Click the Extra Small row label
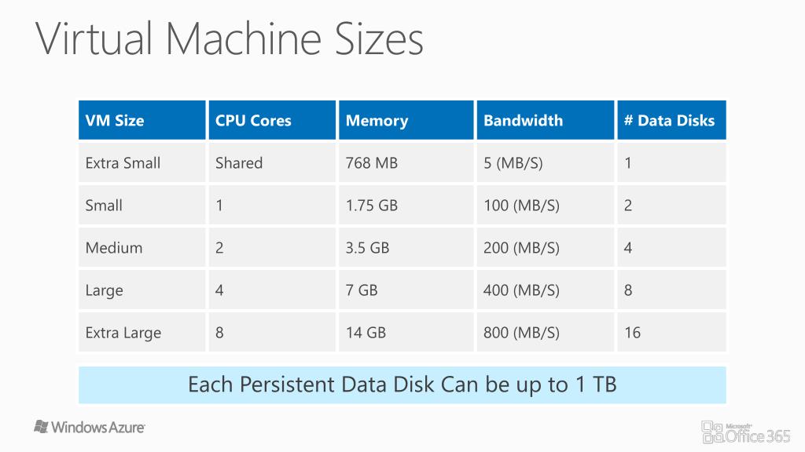 point(142,163)
